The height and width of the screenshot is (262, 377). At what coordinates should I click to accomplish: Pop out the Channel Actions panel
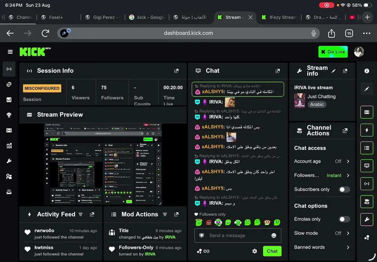point(345,131)
